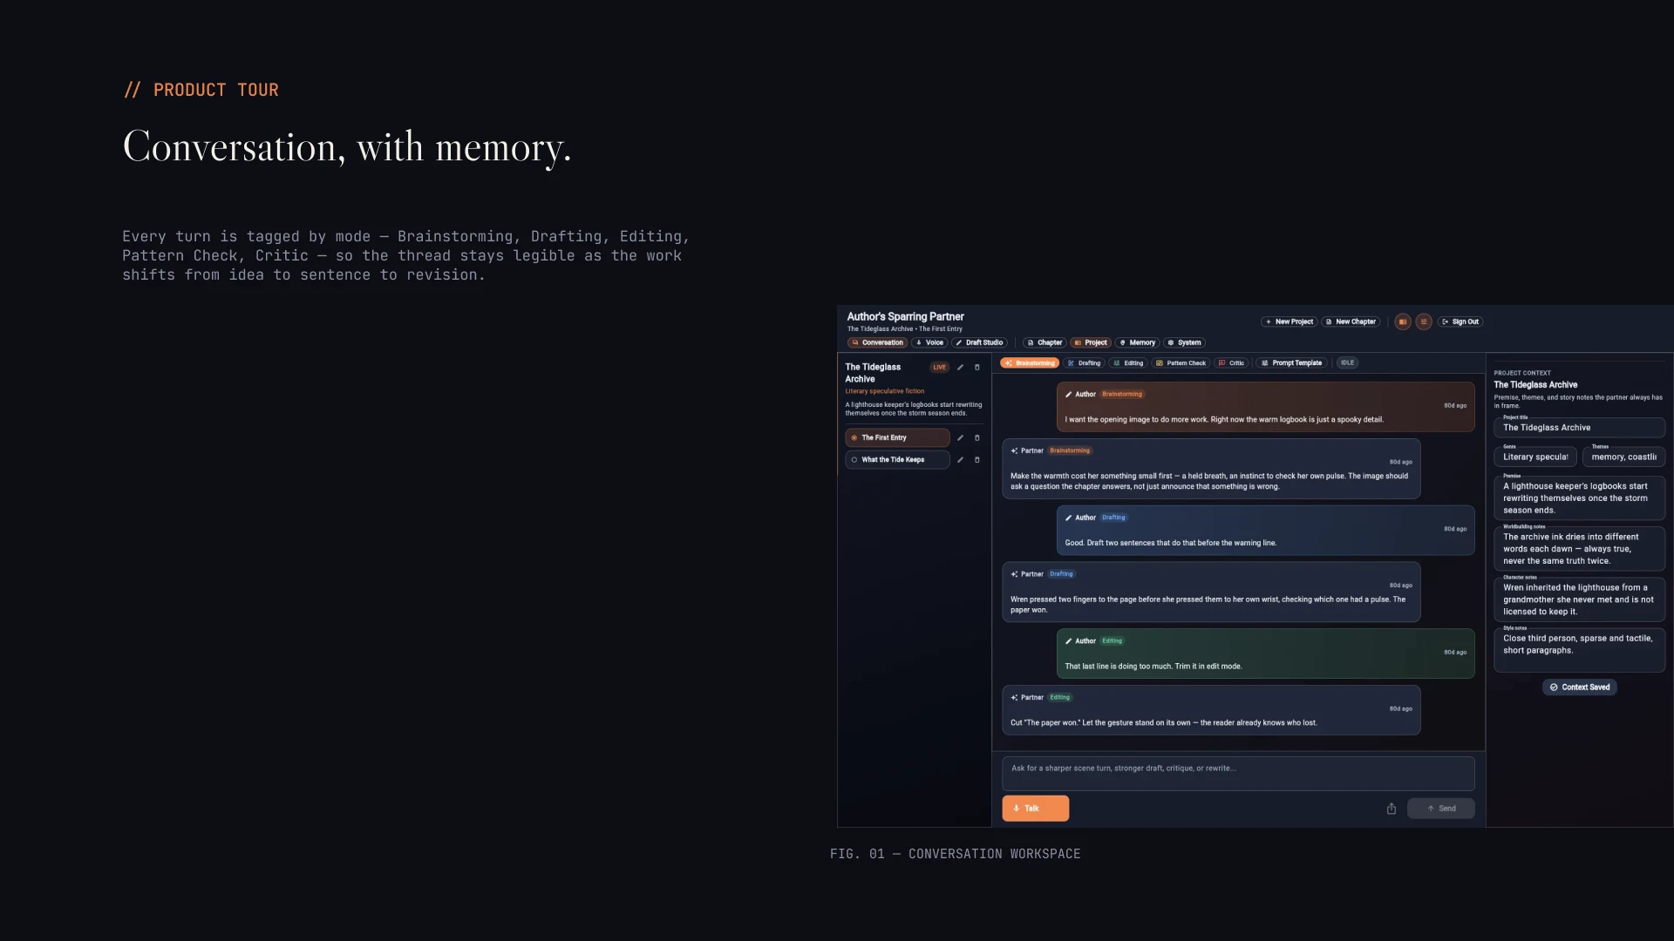The width and height of the screenshot is (1674, 941).
Task: Click the New Chapter button
Action: [x=1351, y=322]
